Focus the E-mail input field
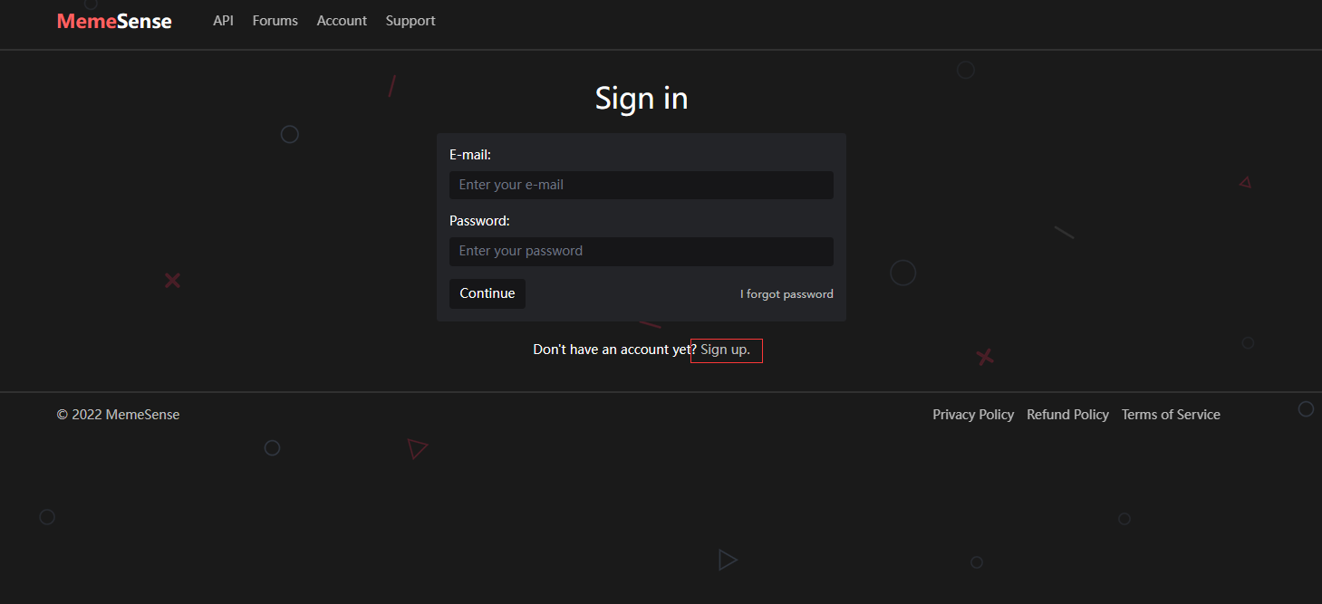This screenshot has width=1322, height=604. point(641,185)
